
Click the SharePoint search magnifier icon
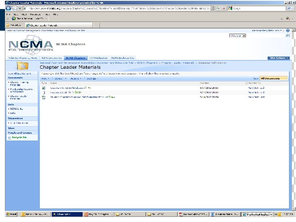(x=287, y=35)
